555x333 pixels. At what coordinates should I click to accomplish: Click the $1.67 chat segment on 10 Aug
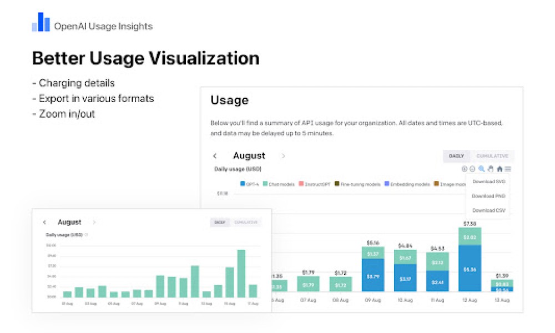[x=405, y=258]
